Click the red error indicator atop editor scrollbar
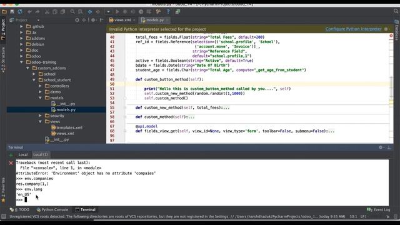Screen dimensions: 400x225 point(391,36)
